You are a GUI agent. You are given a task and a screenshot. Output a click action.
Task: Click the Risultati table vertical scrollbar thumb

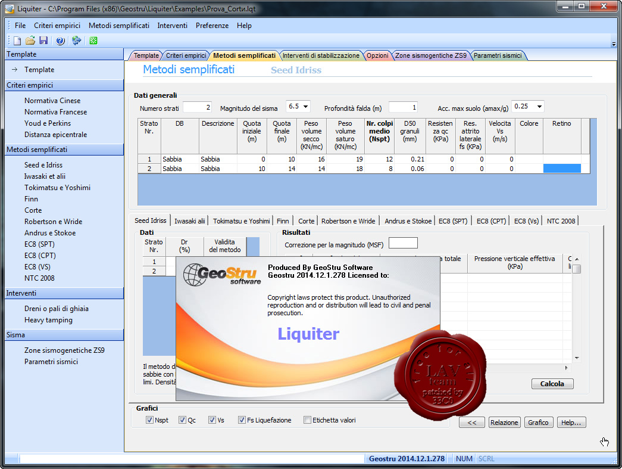pos(577,269)
